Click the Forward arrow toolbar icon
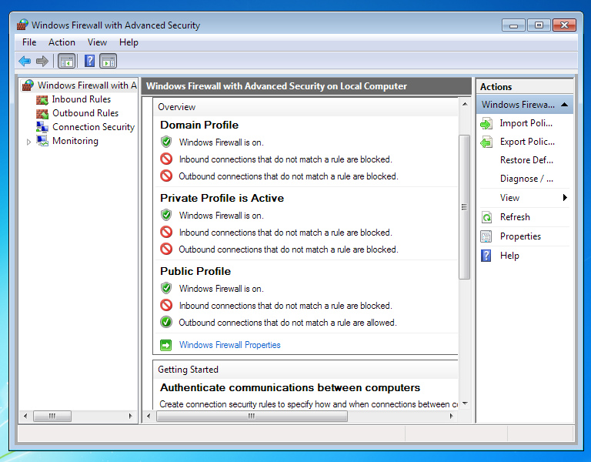The width and height of the screenshot is (591, 462). tap(42, 61)
